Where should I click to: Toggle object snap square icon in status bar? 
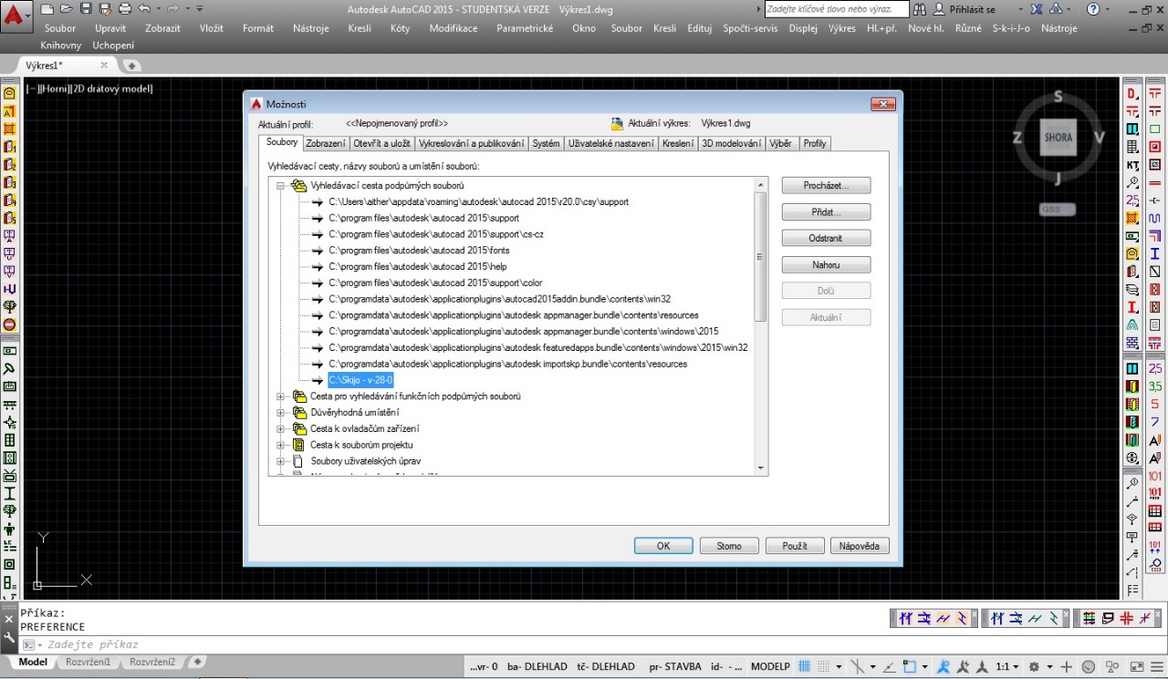point(909,666)
